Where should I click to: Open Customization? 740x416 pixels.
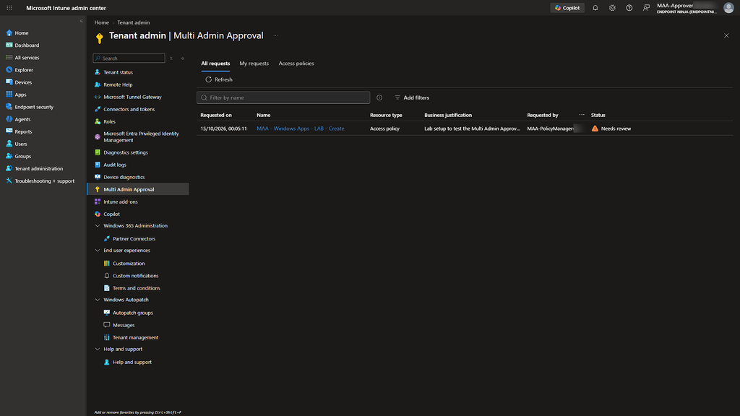coord(129,263)
